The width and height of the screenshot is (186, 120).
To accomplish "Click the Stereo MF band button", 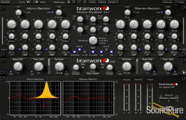I will (147, 55).
